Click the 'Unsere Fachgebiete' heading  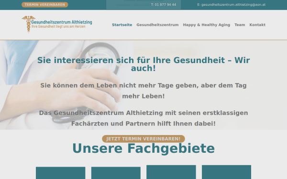[x=143, y=148]
